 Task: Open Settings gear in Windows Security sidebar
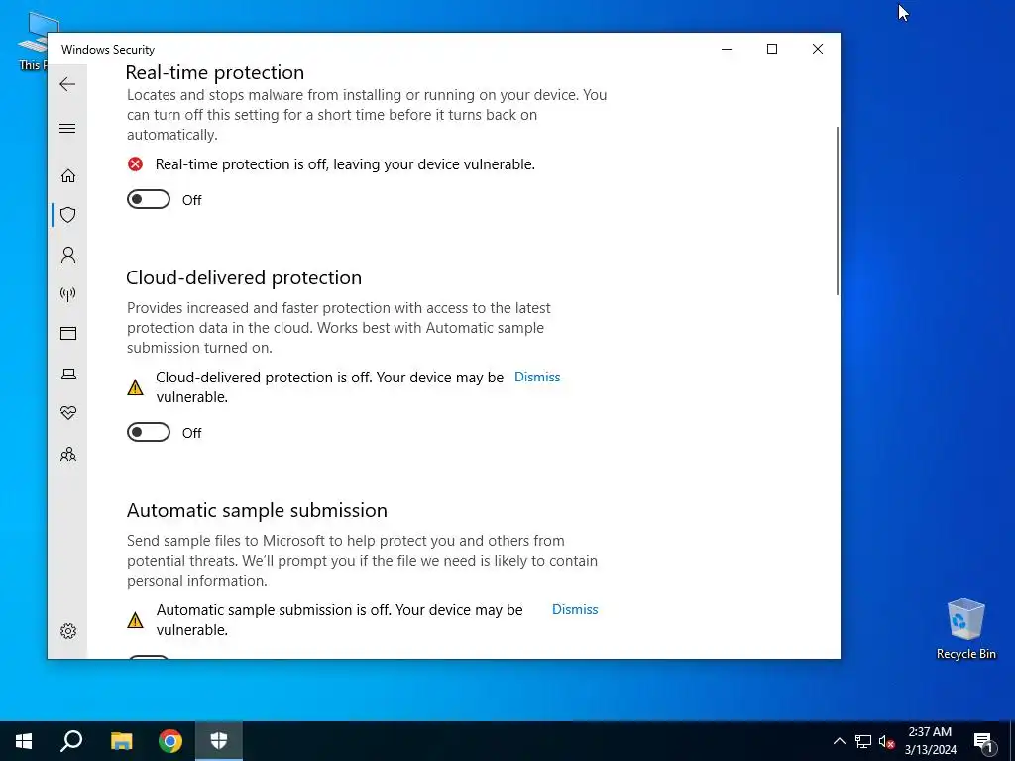pos(68,631)
